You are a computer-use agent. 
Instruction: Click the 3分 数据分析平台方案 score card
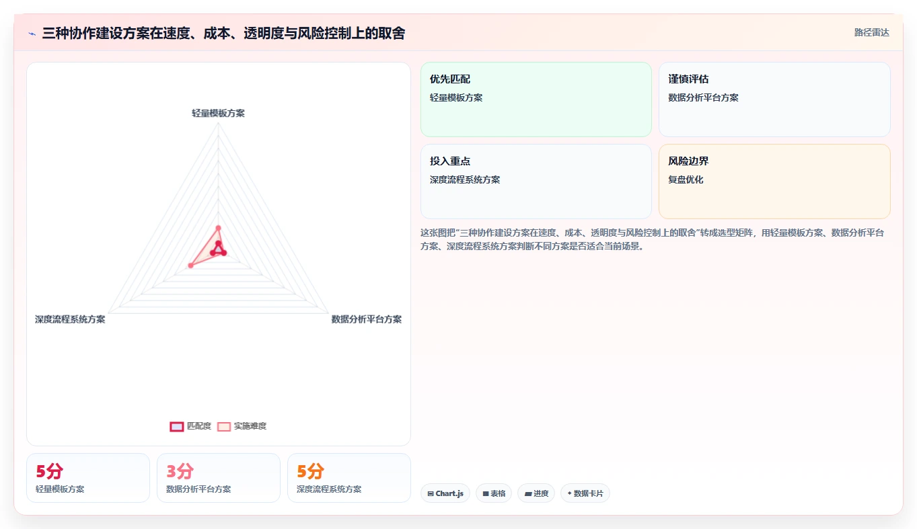pyautogui.click(x=219, y=478)
